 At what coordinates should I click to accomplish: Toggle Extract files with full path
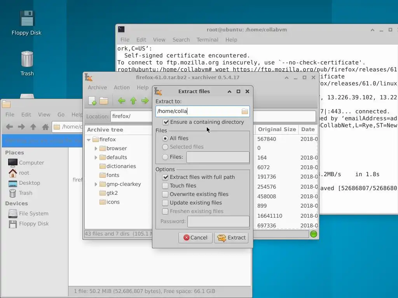pos(165,177)
